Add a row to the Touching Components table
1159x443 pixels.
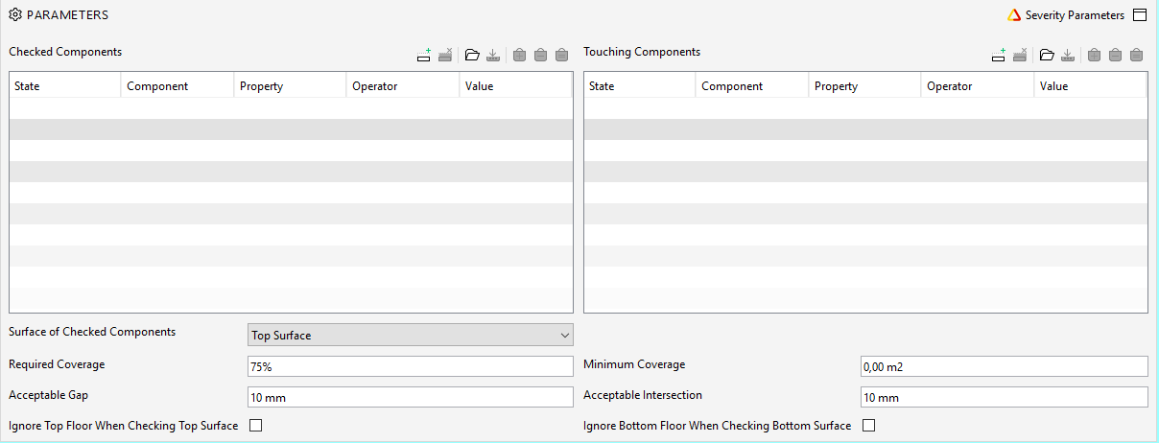[x=999, y=55]
